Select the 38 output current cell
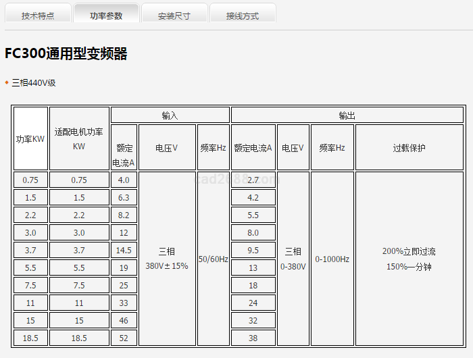 (x=253, y=338)
